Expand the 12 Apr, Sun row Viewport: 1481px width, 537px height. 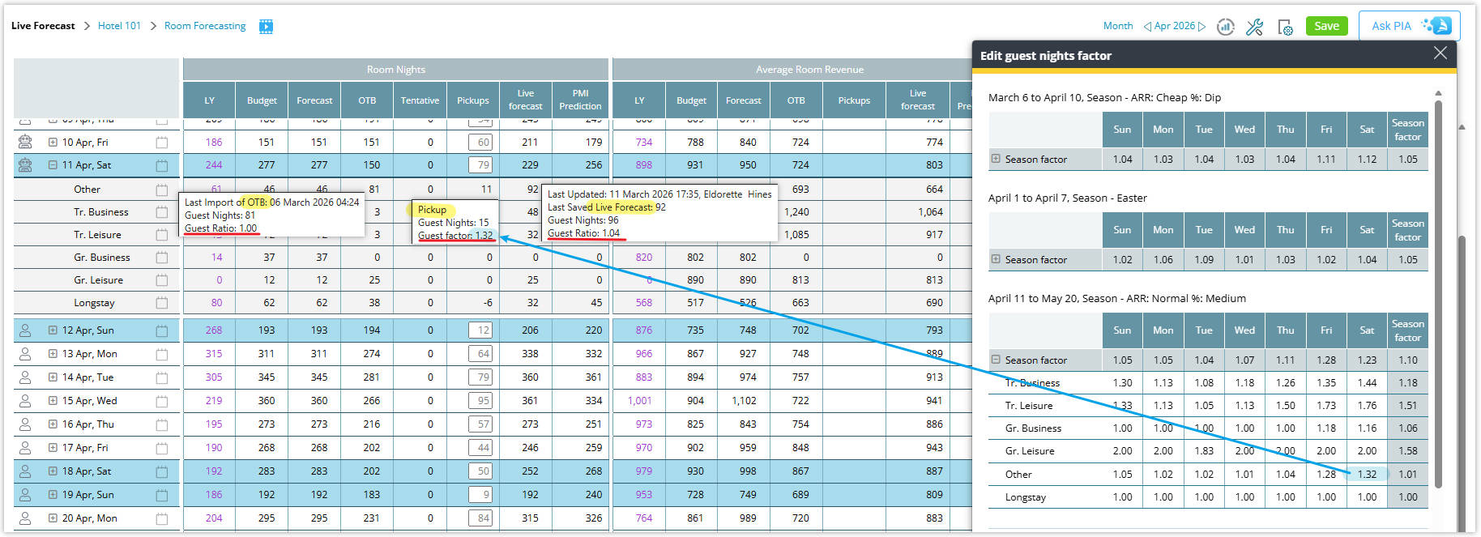point(53,330)
